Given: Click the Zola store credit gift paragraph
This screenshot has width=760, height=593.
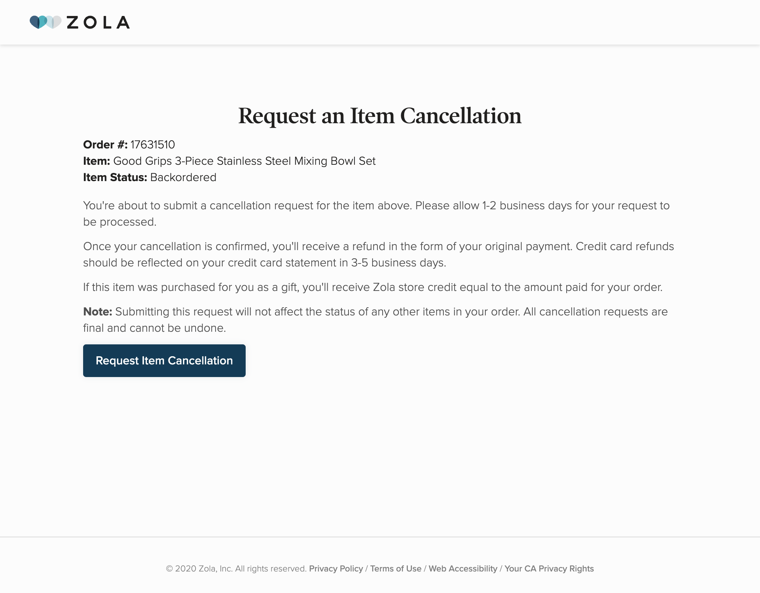Looking at the screenshot, I should click(x=373, y=287).
